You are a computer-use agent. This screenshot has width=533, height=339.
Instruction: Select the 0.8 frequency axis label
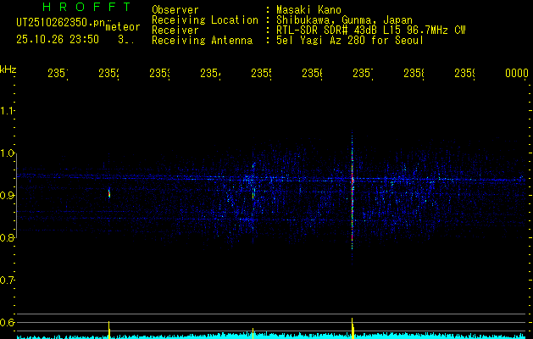[8, 238]
